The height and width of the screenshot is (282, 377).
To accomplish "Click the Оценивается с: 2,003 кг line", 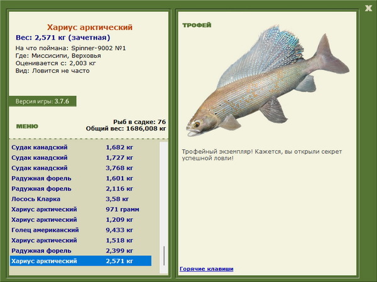I will [56, 63].
